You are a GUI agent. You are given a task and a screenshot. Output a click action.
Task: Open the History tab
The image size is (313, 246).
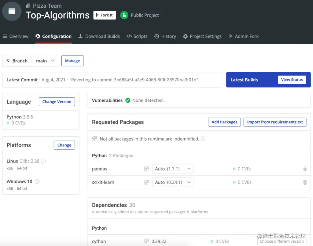pos(165,36)
